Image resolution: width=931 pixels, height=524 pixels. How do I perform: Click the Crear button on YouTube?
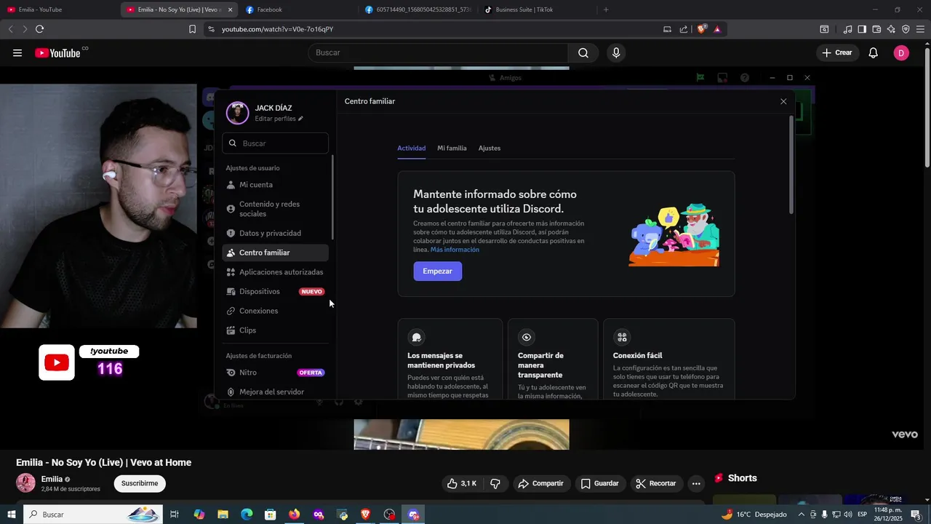coord(837,52)
